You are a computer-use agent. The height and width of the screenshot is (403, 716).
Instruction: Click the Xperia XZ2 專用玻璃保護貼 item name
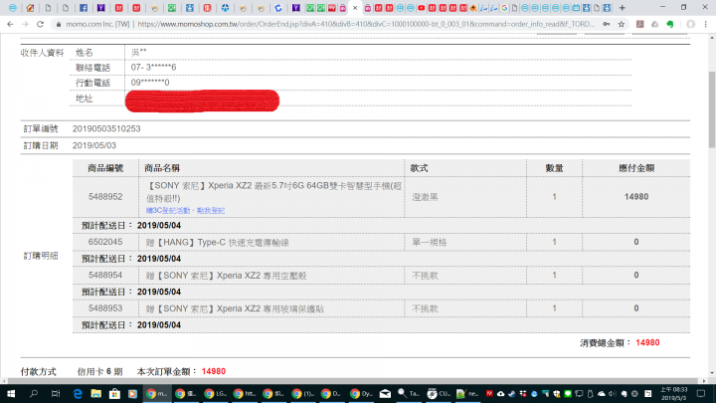(x=235, y=308)
